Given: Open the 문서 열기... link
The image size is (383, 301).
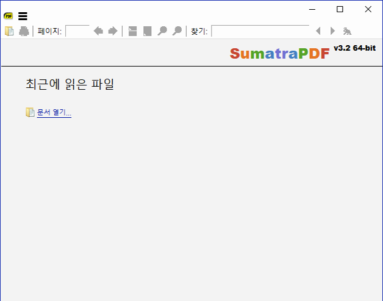Looking at the screenshot, I should 54,112.
